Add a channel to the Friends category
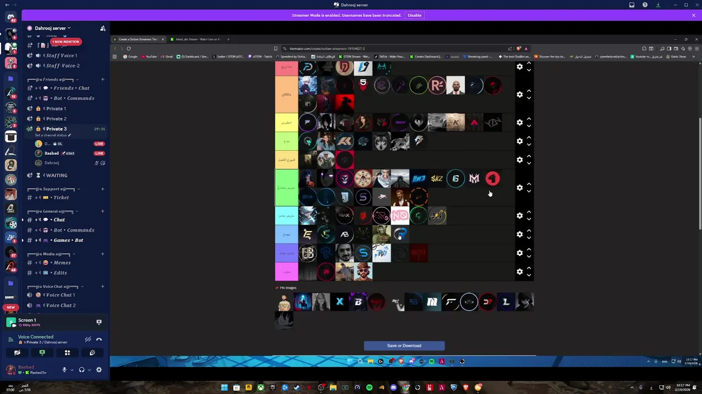This screenshot has width=702, height=394. click(103, 79)
